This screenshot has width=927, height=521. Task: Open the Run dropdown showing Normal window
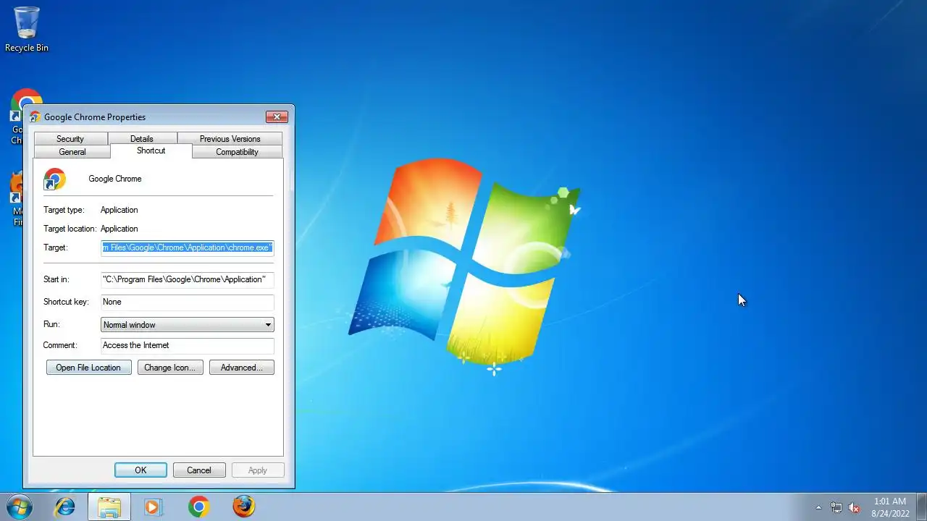[187, 325]
